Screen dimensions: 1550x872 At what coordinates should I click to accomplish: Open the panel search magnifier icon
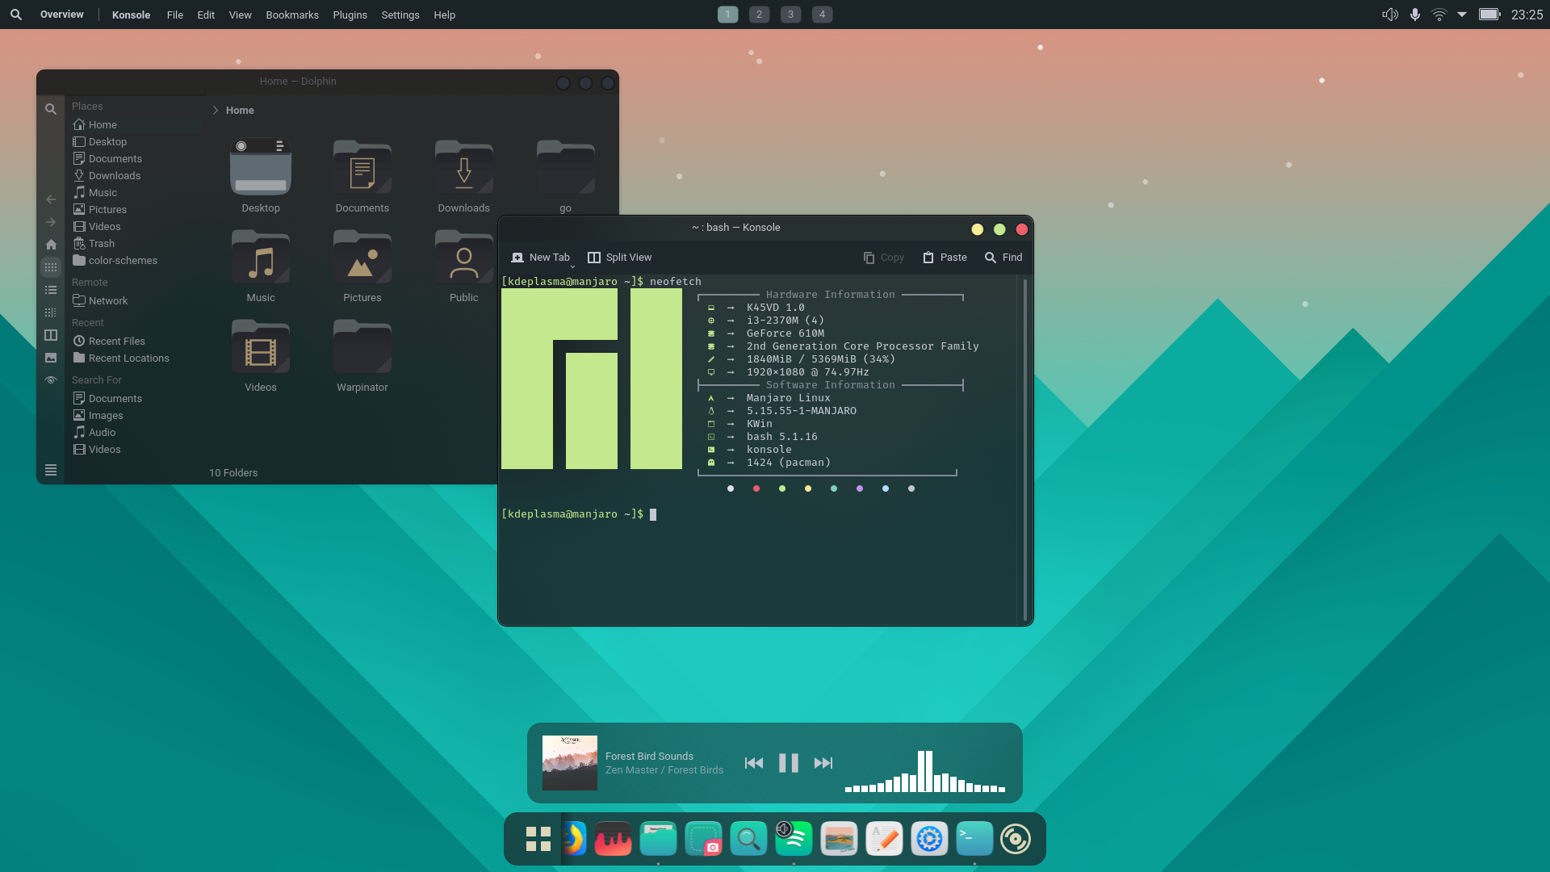coord(16,15)
